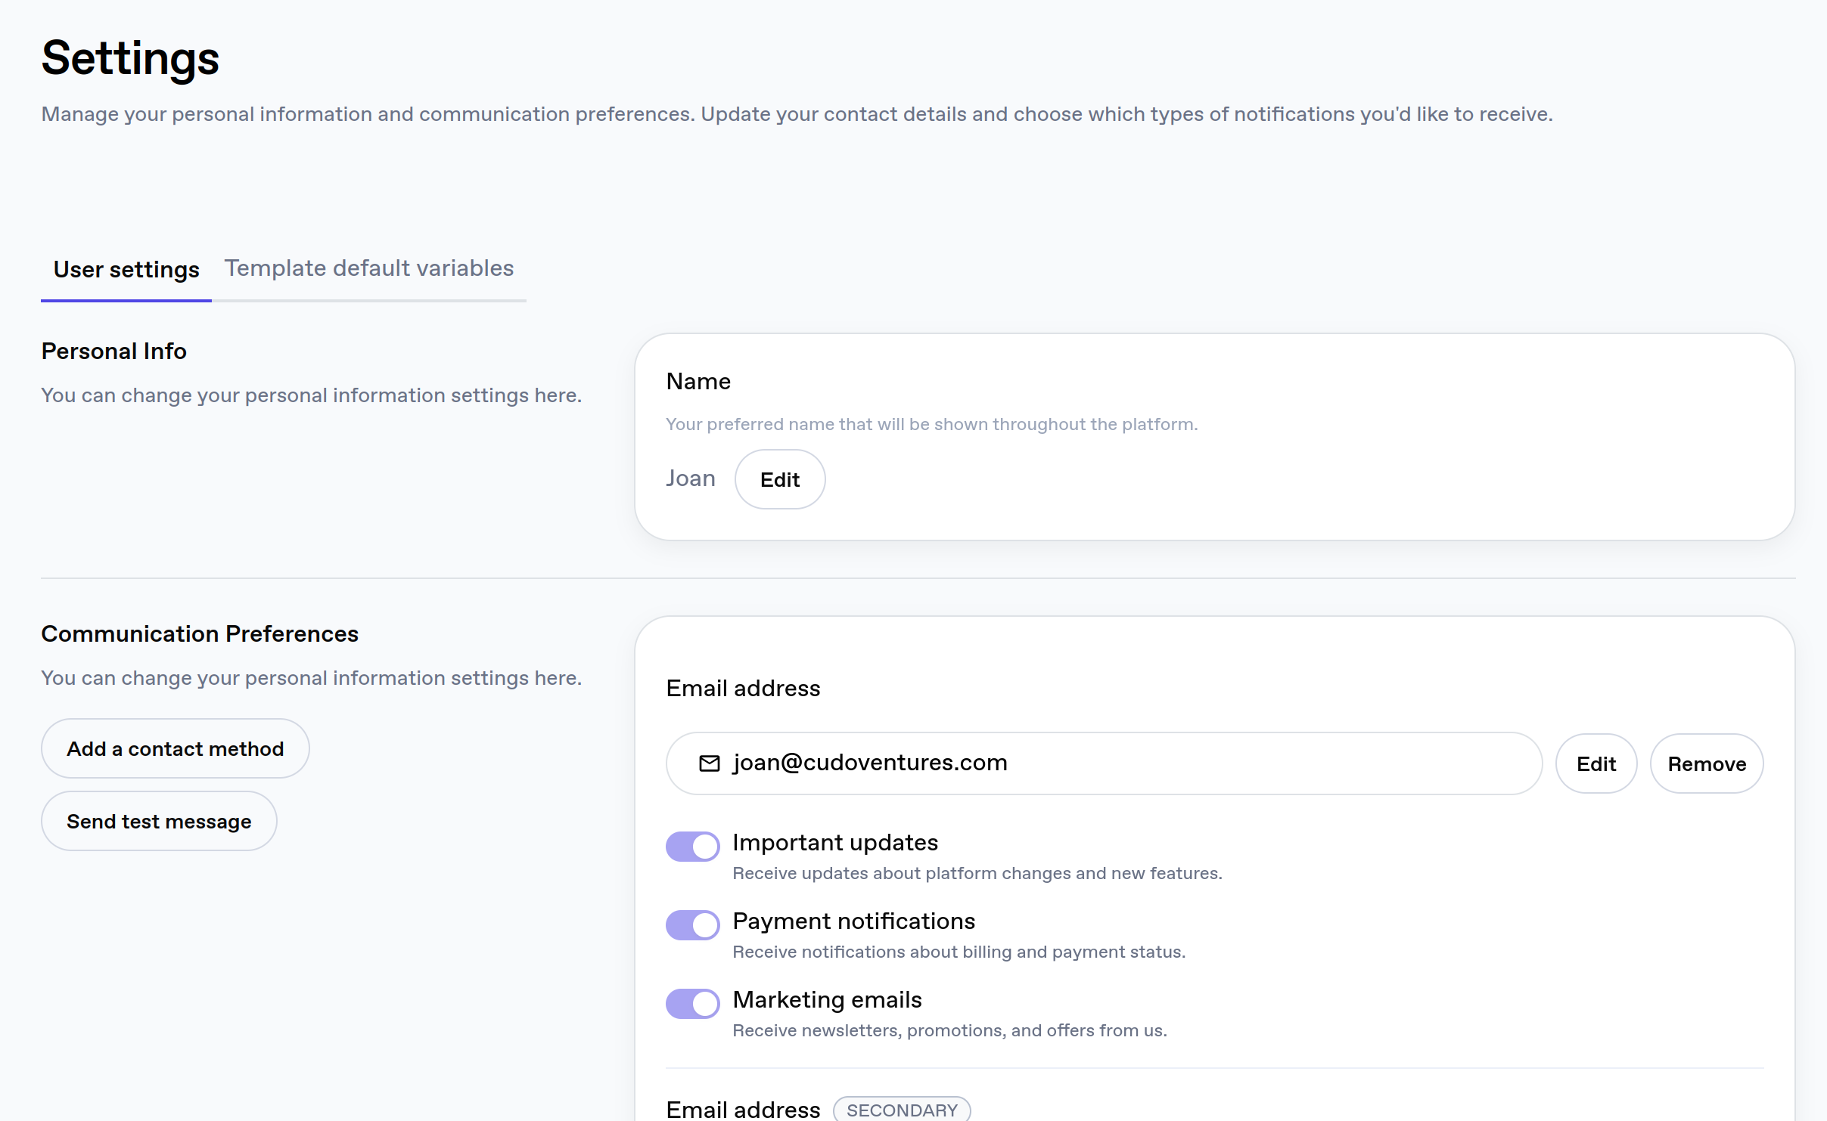Screen dimensions: 1827x1121
Task: Click the envelope icon beside joan@cudoventures.com
Action: 709,763
